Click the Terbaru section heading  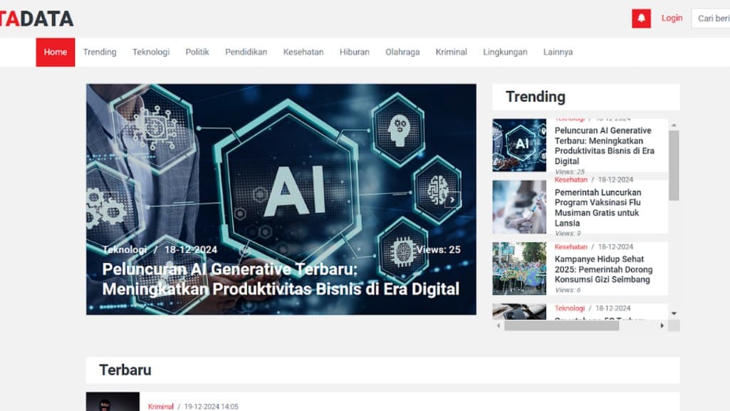[x=125, y=370]
